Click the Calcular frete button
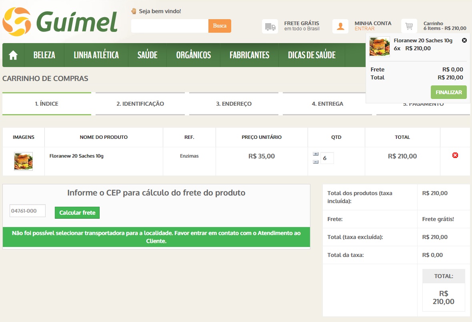This screenshot has height=322, width=472. pyautogui.click(x=77, y=213)
